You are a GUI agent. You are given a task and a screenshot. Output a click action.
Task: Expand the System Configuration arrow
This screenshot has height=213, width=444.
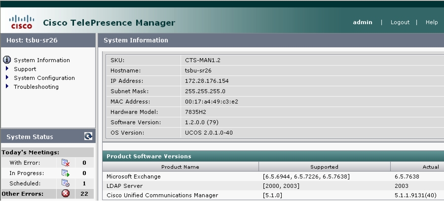7,77
